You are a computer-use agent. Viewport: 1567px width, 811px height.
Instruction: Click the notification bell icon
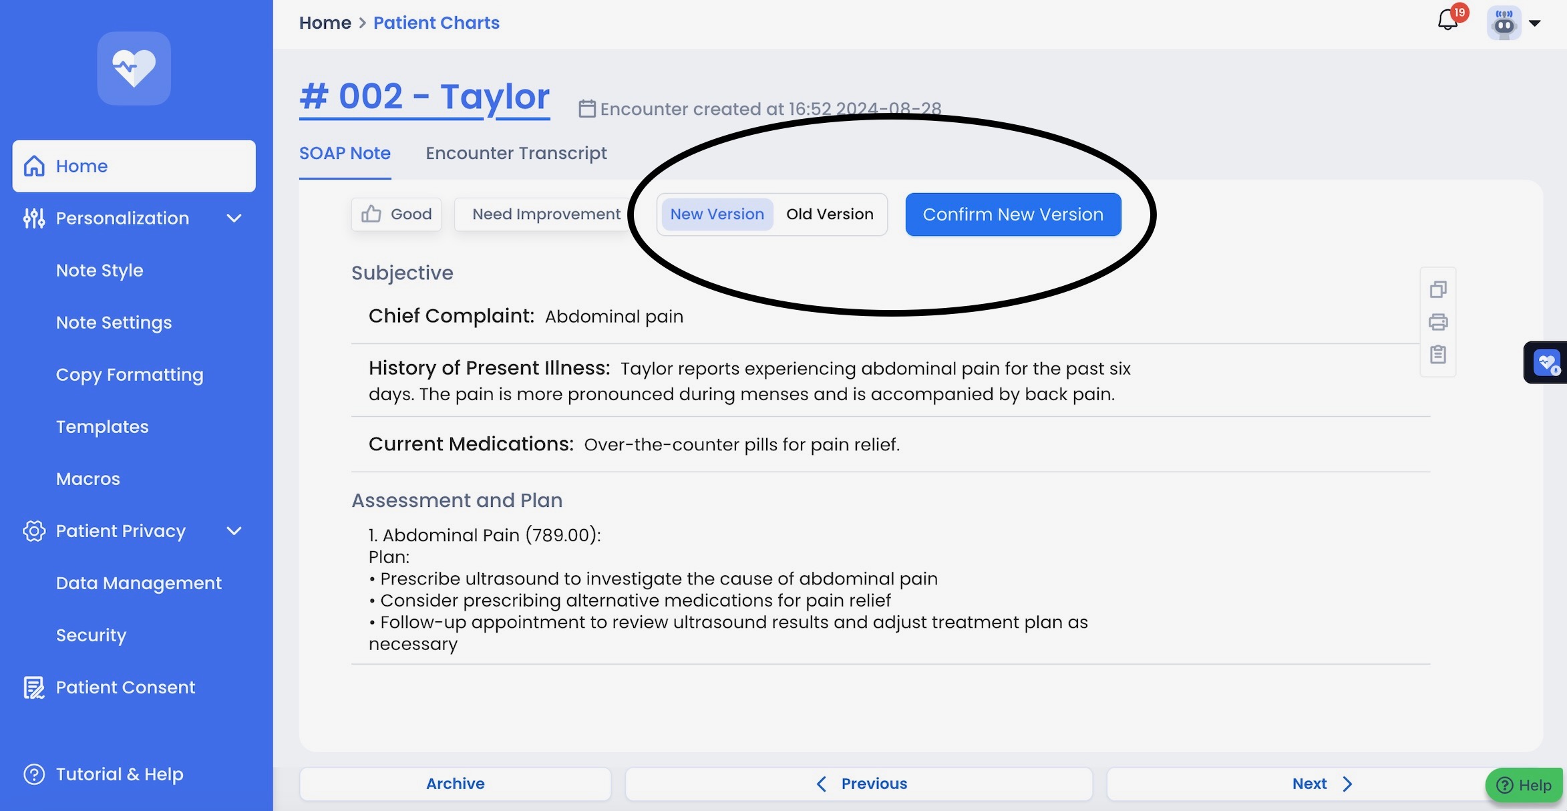[1447, 21]
